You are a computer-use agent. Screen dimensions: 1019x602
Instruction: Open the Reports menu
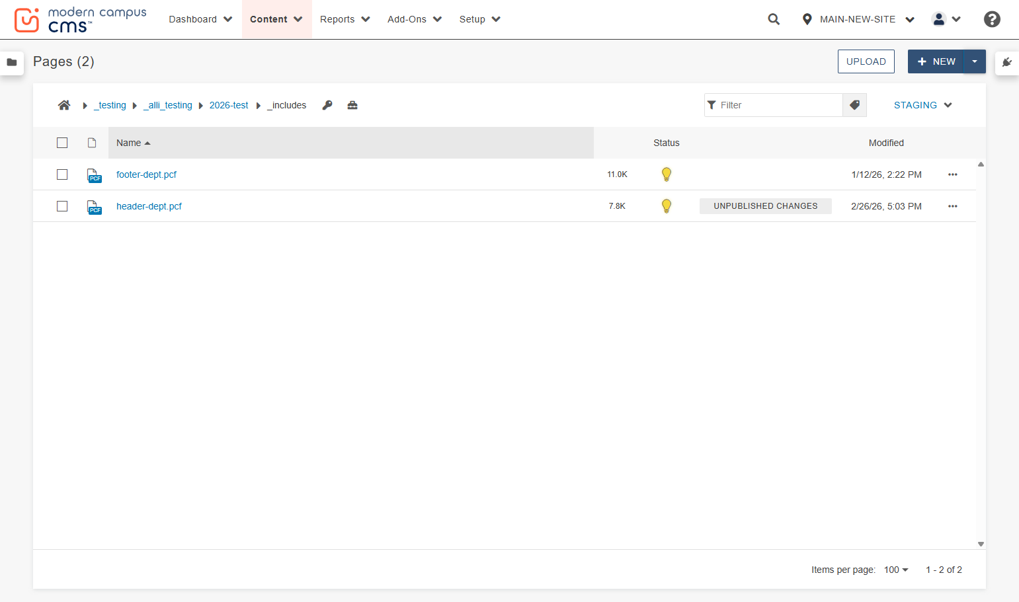point(345,19)
